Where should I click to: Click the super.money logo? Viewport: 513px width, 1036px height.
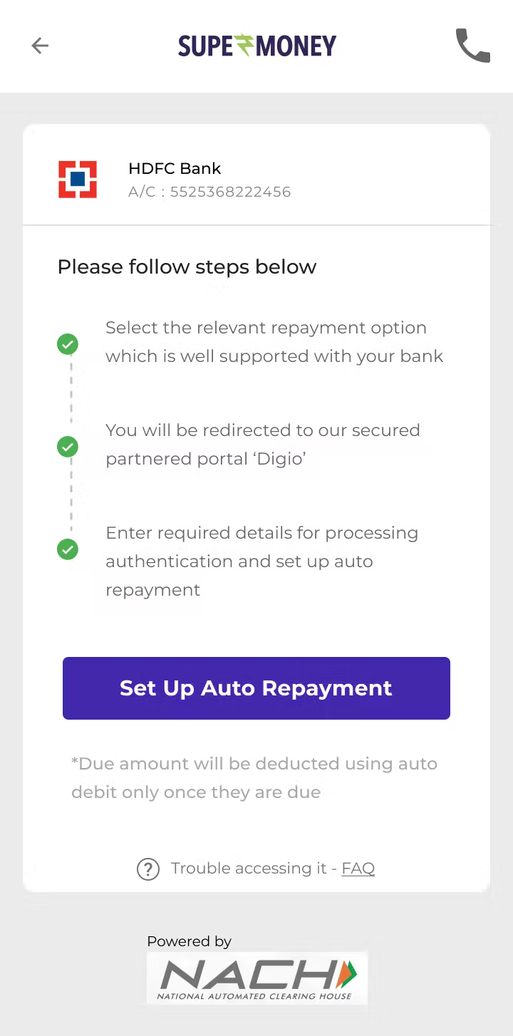pyautogui.click(x=256, y=46)
